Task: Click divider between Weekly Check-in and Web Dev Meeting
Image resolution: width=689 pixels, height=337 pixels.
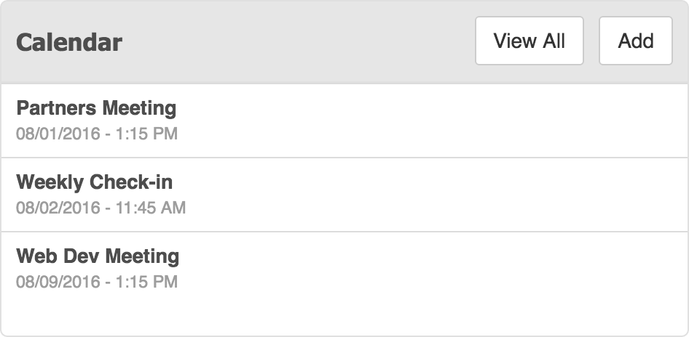Action: point(344,232)
